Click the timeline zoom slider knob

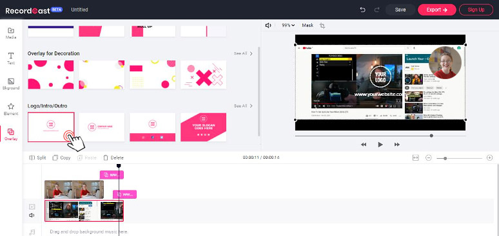(x=445, y=158)
